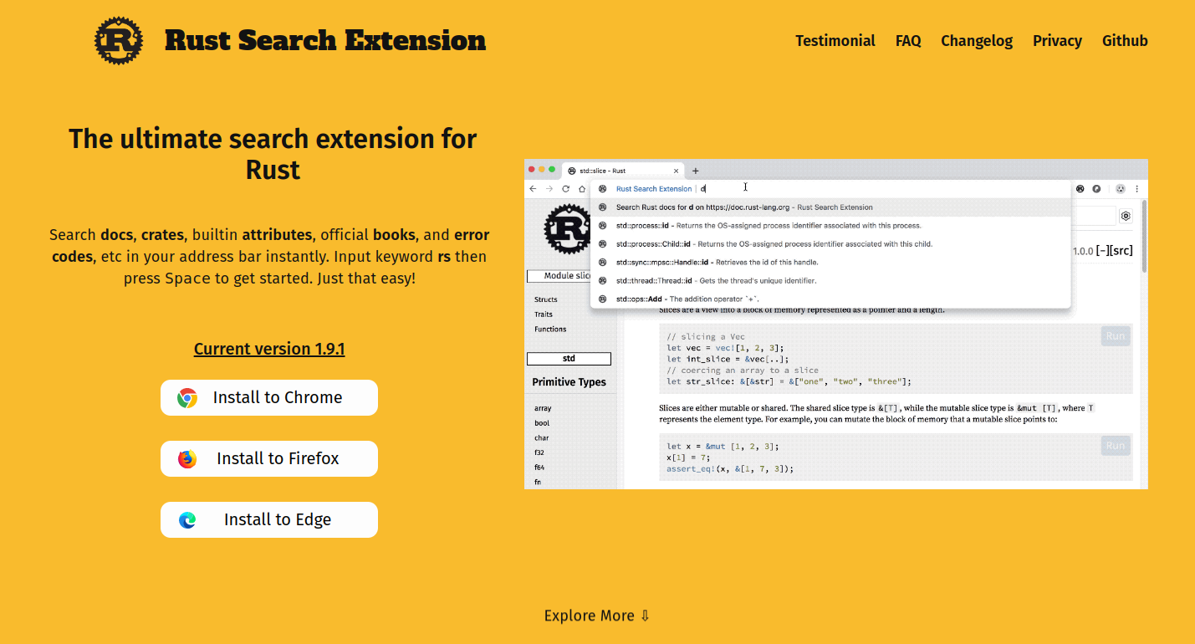The image size is (1195, 644).
Task: Open the Testimonial nav link
Action: click(x=835, y=41)
